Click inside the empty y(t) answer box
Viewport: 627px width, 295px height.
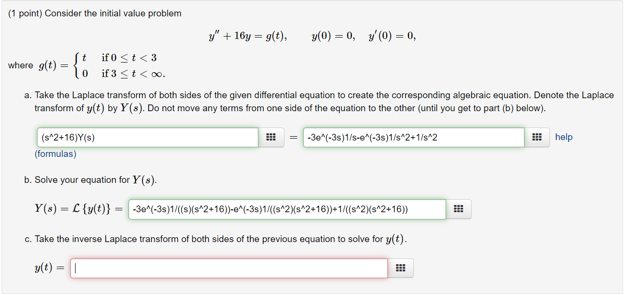point(229,268)
